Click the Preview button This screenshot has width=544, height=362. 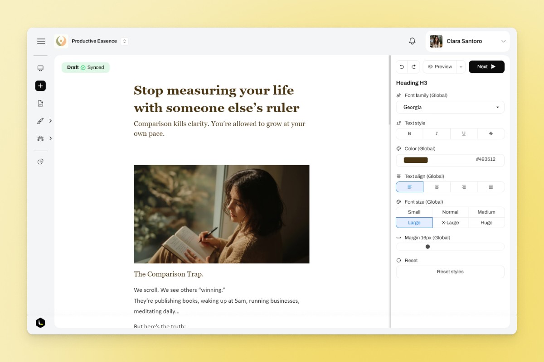pos(440,67)
